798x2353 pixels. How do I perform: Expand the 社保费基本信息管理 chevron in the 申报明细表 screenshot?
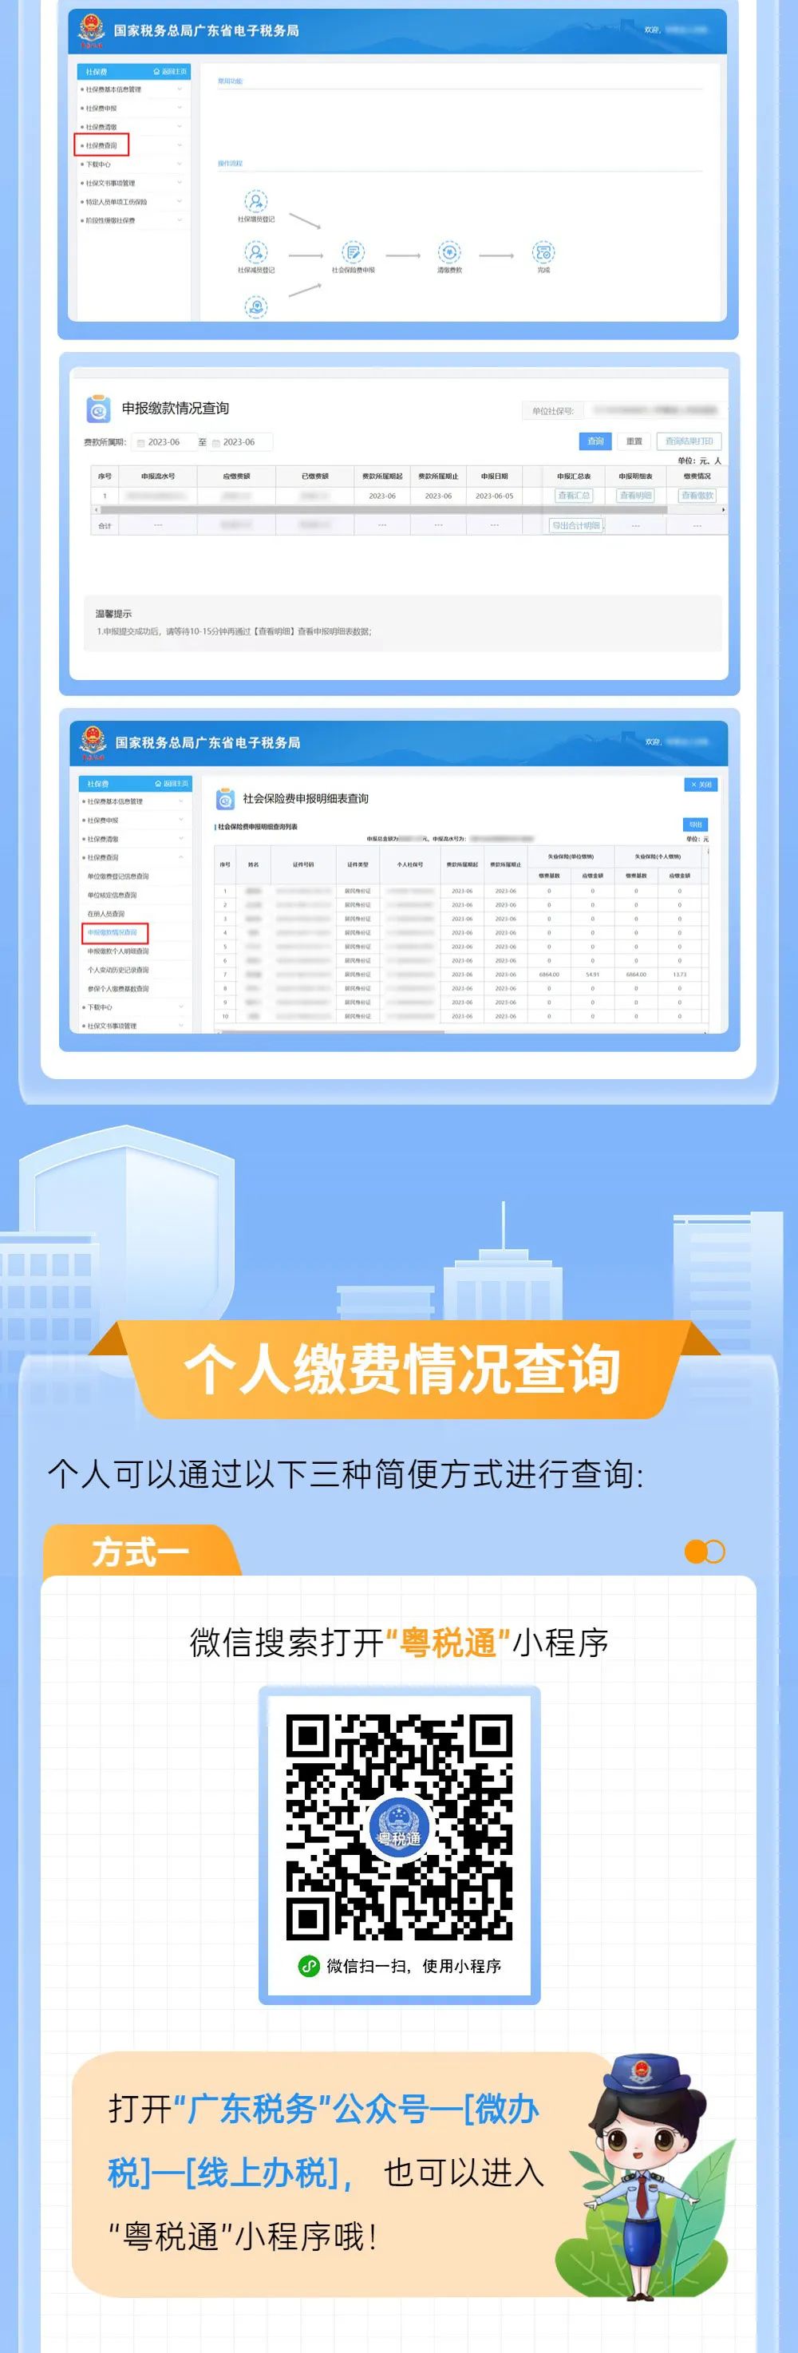(181, 801)
